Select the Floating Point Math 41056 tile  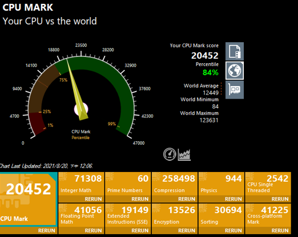(81, 215)
